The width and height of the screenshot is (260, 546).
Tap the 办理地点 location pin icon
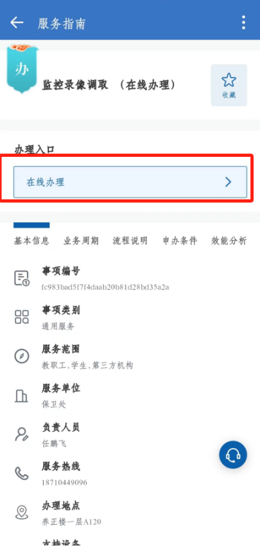(22, 512)
